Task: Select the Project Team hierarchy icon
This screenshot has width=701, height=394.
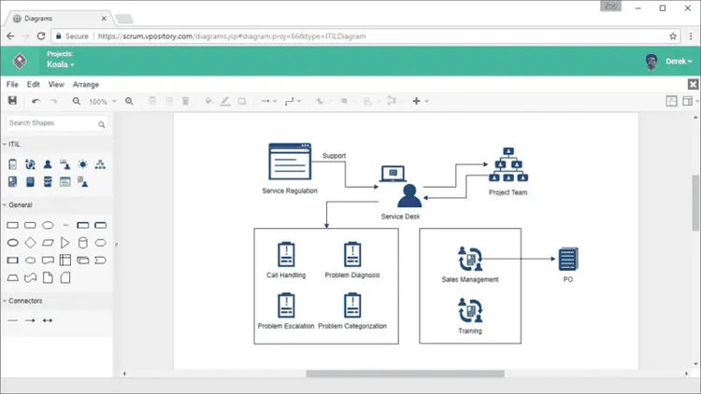Action: click(x=508, y=165)
